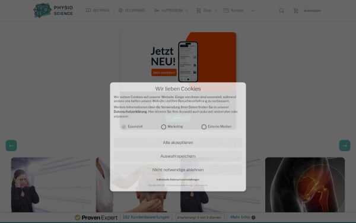Open the hip joint anatomy article thumbnail
356x223 pixels.
(x=305, y=185)
